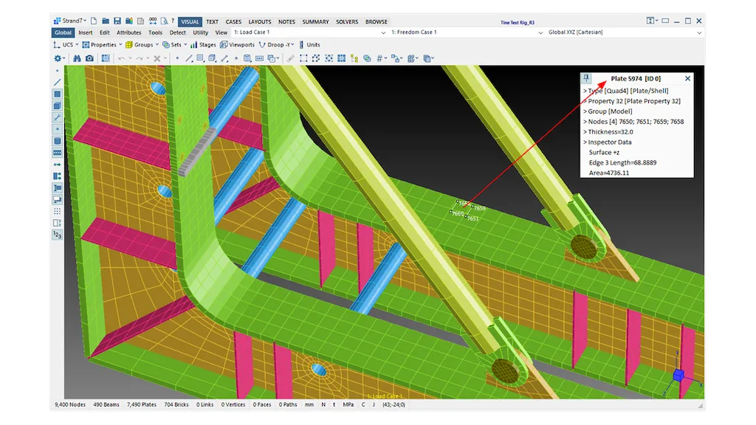756x425 pixels.
Task: Click the Stages bar chart button
Action: coord(203,45)
